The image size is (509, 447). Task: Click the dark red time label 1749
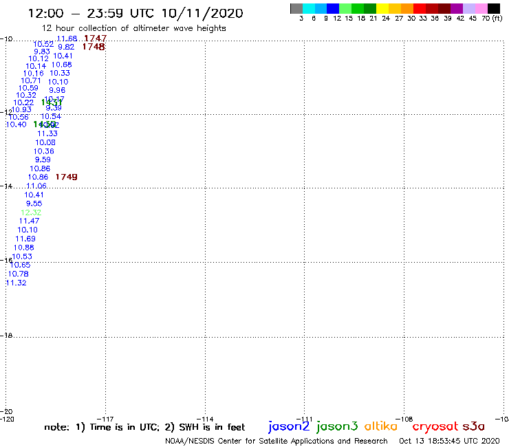coord(67,177)
